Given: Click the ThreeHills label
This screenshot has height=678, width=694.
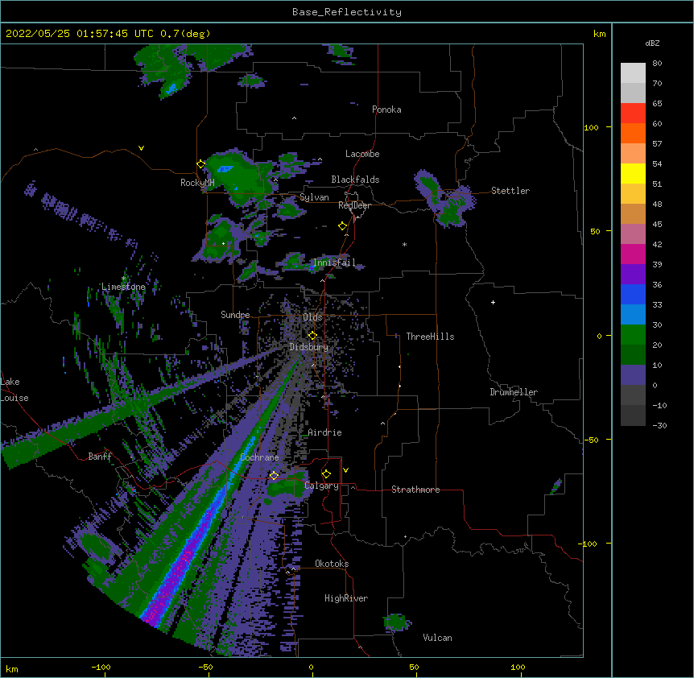Looking at the screenshot, I should [430, 337].
